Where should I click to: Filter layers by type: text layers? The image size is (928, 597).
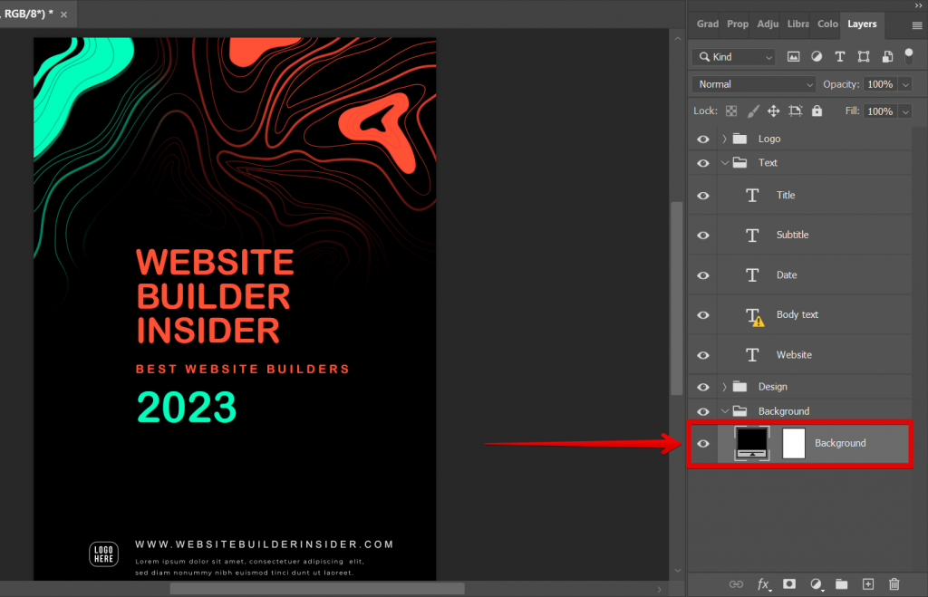[x=839, y=56]
